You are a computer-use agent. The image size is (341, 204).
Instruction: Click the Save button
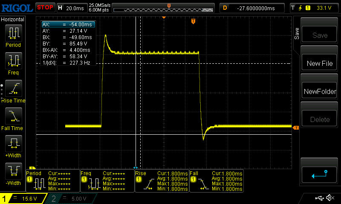319,34
